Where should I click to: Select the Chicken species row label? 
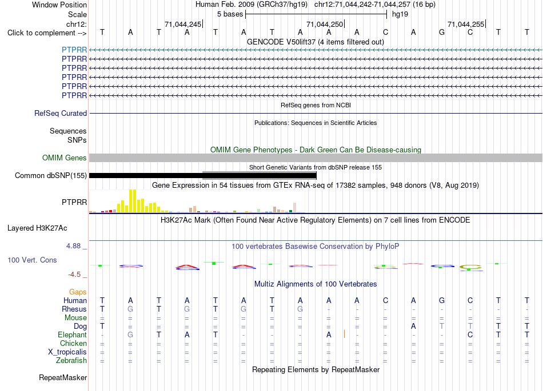click(x=73, y=343)
